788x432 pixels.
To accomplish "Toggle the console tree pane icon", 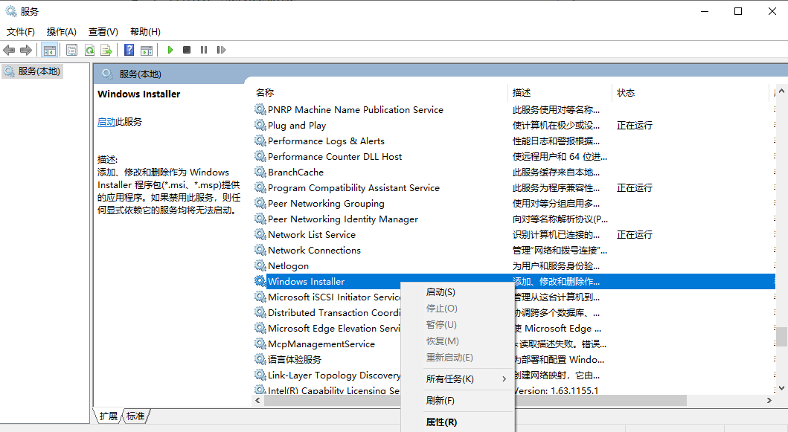I will click(x=49, y=50).
